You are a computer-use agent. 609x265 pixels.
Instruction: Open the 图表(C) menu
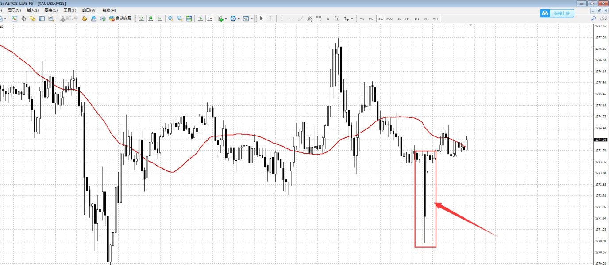[x=51, y=10]
